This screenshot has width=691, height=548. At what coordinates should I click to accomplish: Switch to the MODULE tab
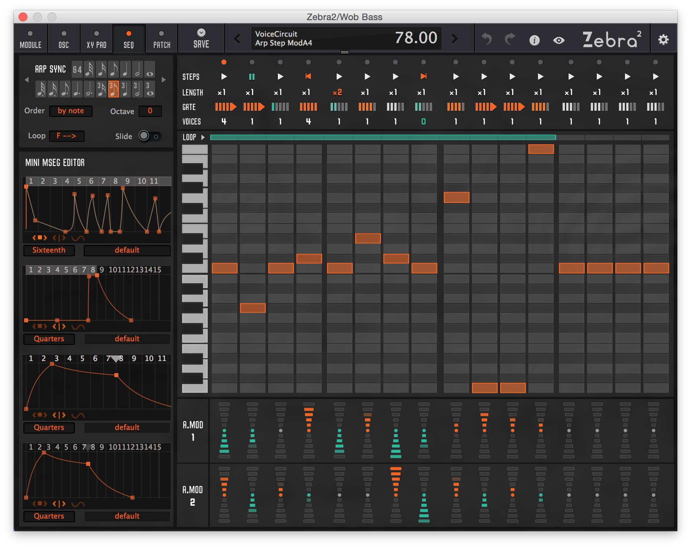coord(31,39)
